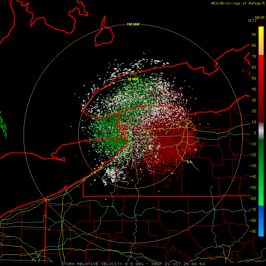Image resolution: width=266 pixels, height=266 pixels.
Task: Click the -30 value on velocity scale
Action: tap(253, 166)
